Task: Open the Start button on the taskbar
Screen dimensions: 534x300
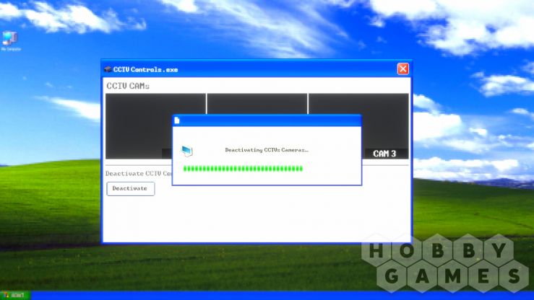Action: (x=15, y=295)
